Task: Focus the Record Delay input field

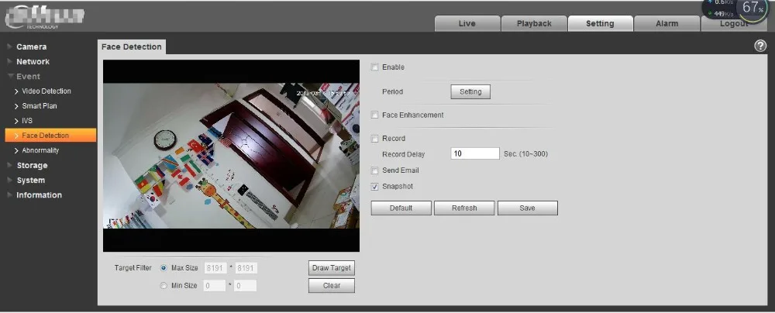Action: tap(475, 153)
